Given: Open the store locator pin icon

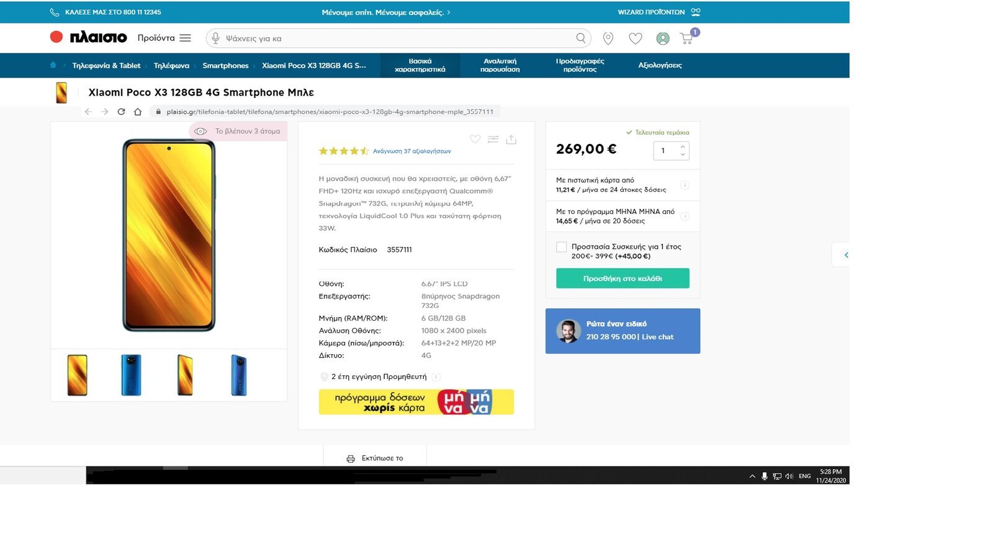Looking at the screenshot, I should [608, 38].
